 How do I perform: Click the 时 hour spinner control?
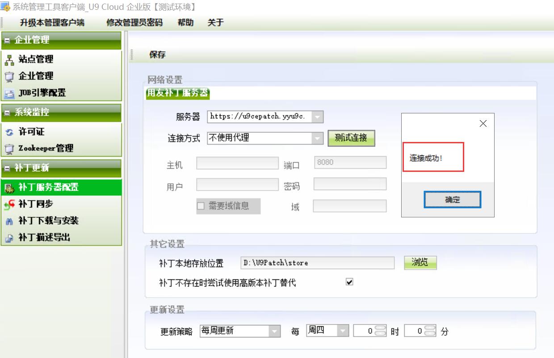(x=381, y=331)
